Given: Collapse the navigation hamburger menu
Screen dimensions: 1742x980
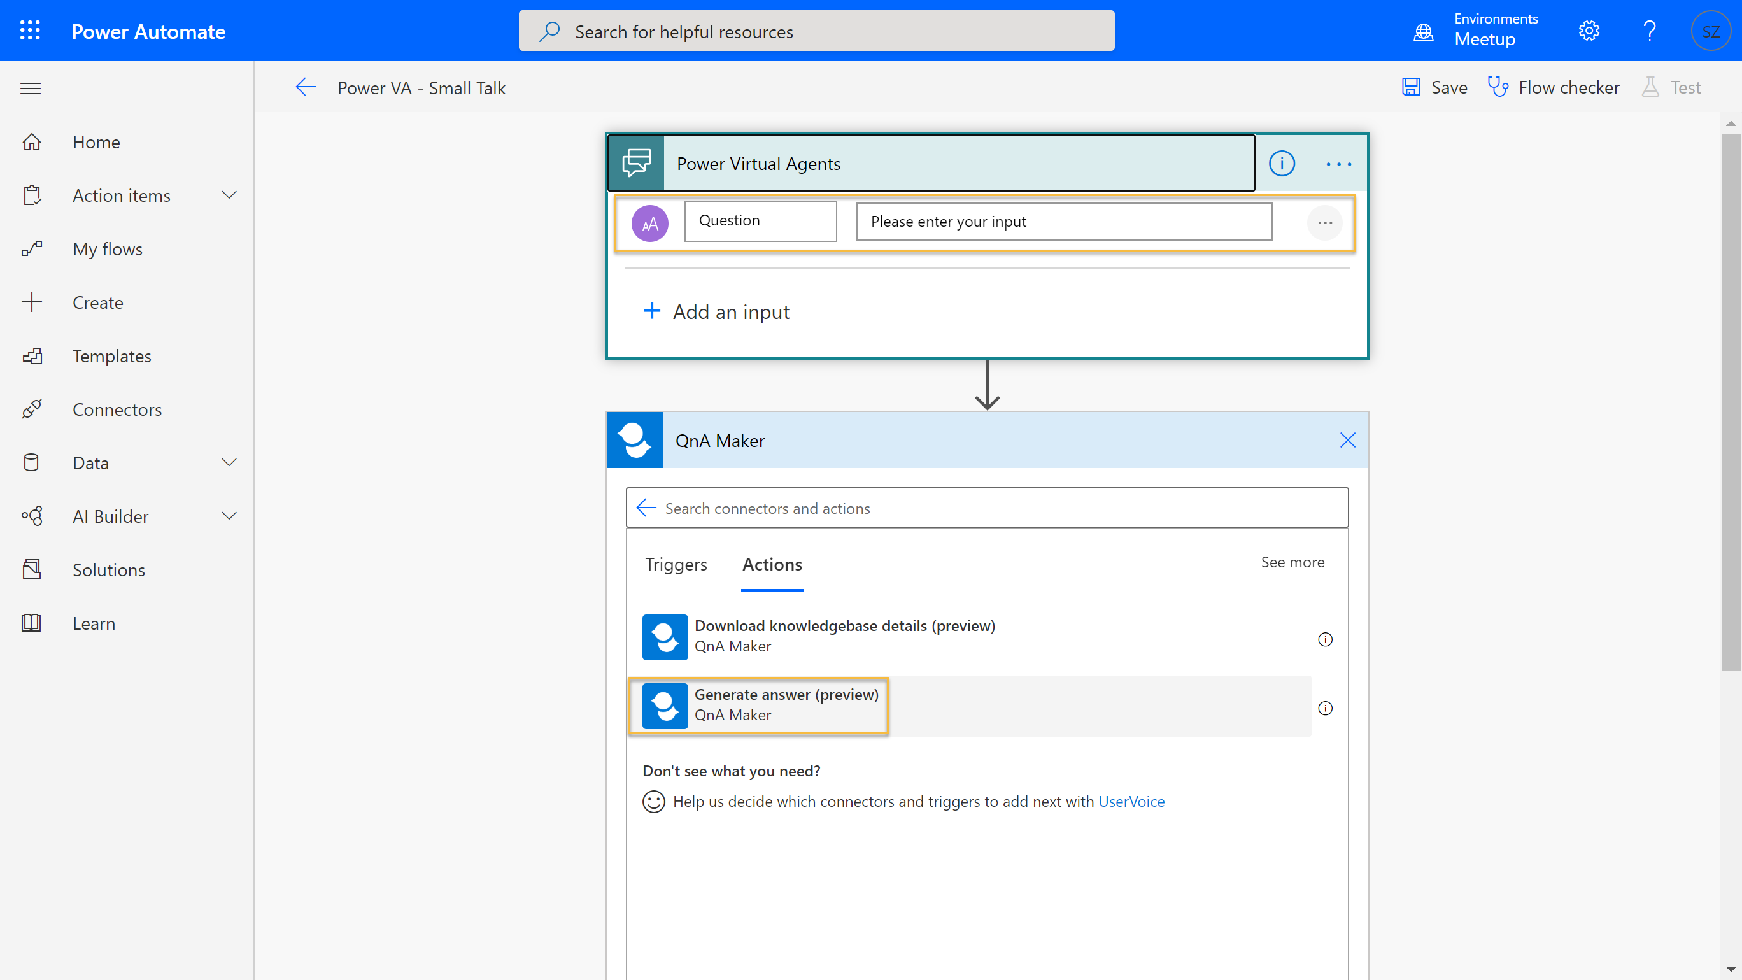Looking at the screenshot, I should [x=31, y=89].
